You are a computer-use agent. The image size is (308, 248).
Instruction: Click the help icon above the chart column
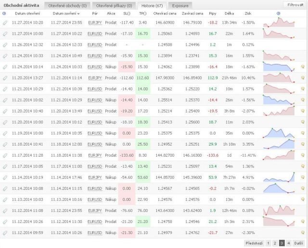coord(279,13)
